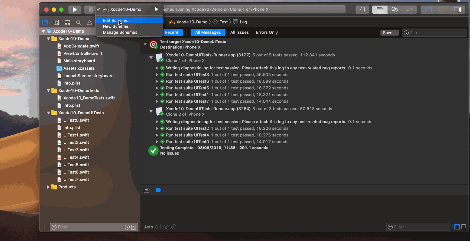Select the Source Control navigator icon
Image resolution: width=470 pixels, height=241 pixels.
[x=56, y=22]
